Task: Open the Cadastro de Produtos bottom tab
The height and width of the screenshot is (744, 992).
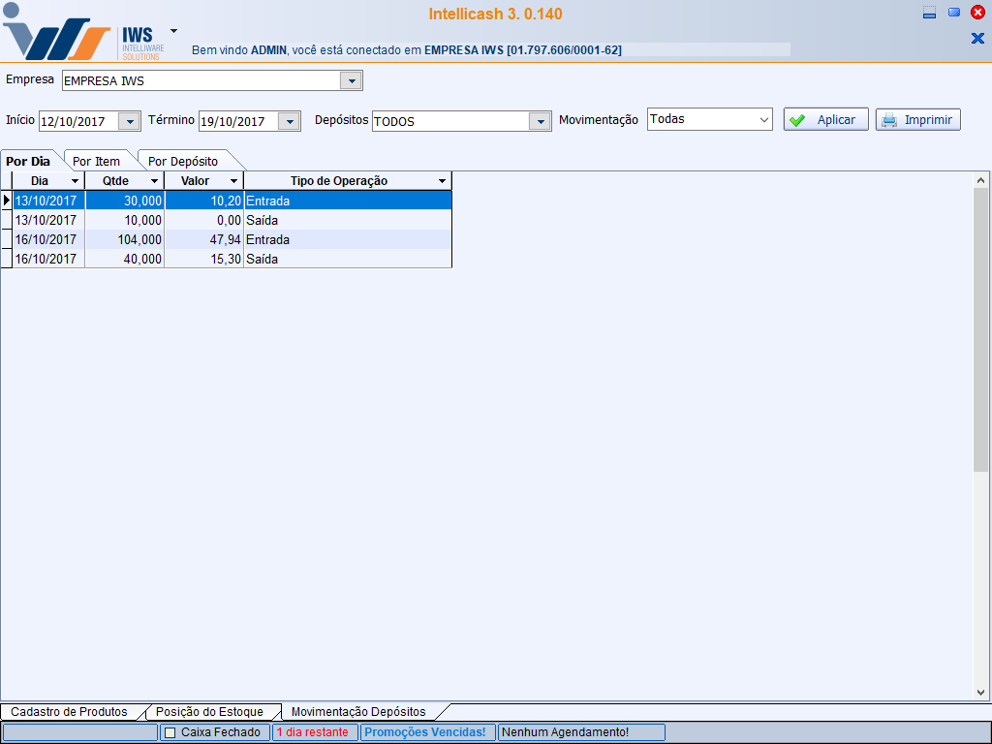Action: (x=69, y=712)
